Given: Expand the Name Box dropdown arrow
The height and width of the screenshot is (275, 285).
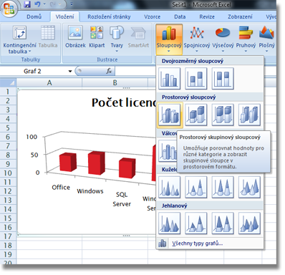Looking at the screenshot, I should coord(70,71).
